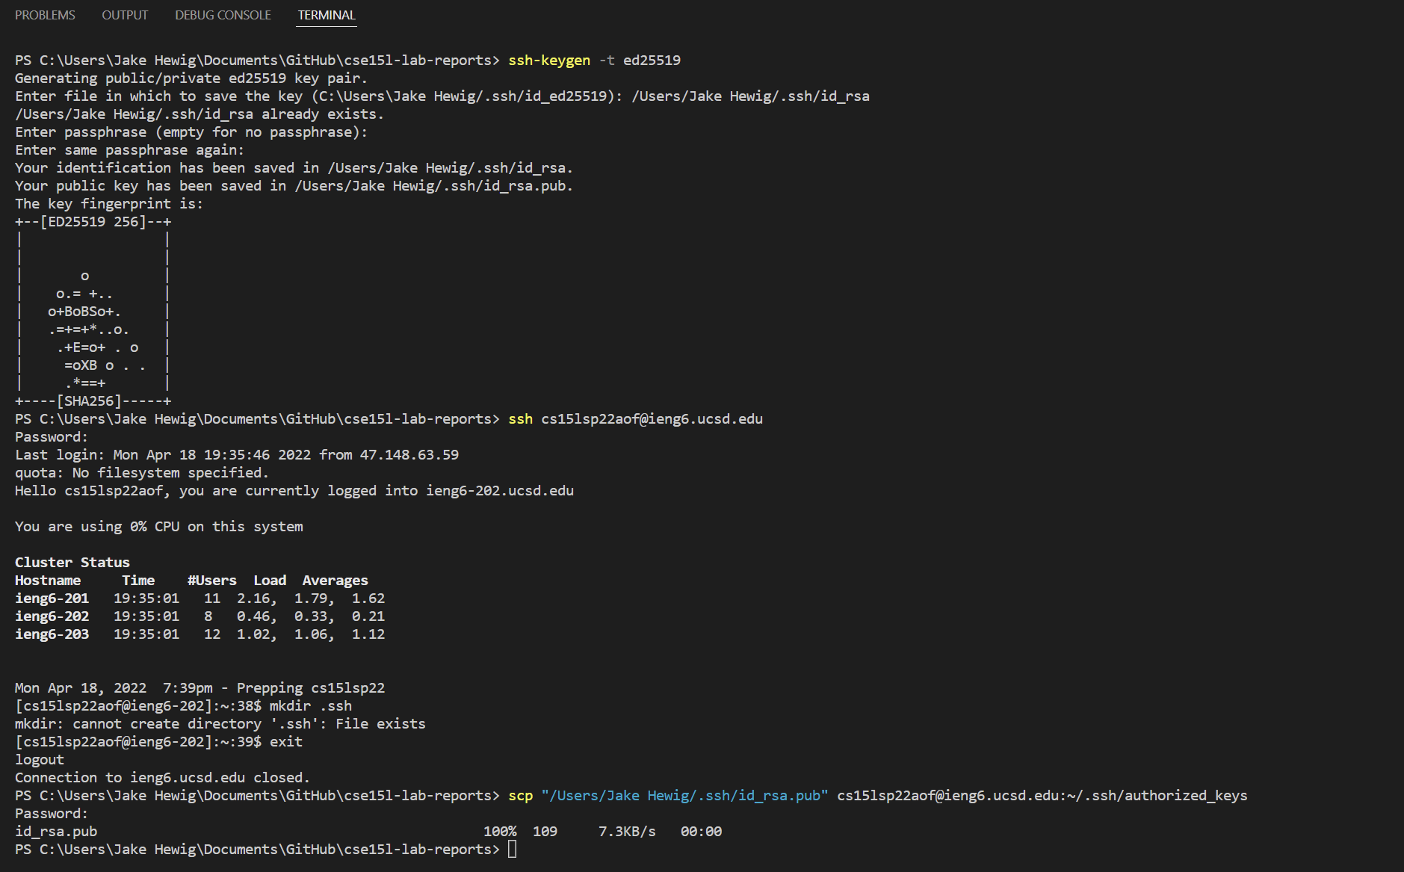The image size is (1404, 872).
Task: Click the TERMINAL tab
Action: (327, 15)
